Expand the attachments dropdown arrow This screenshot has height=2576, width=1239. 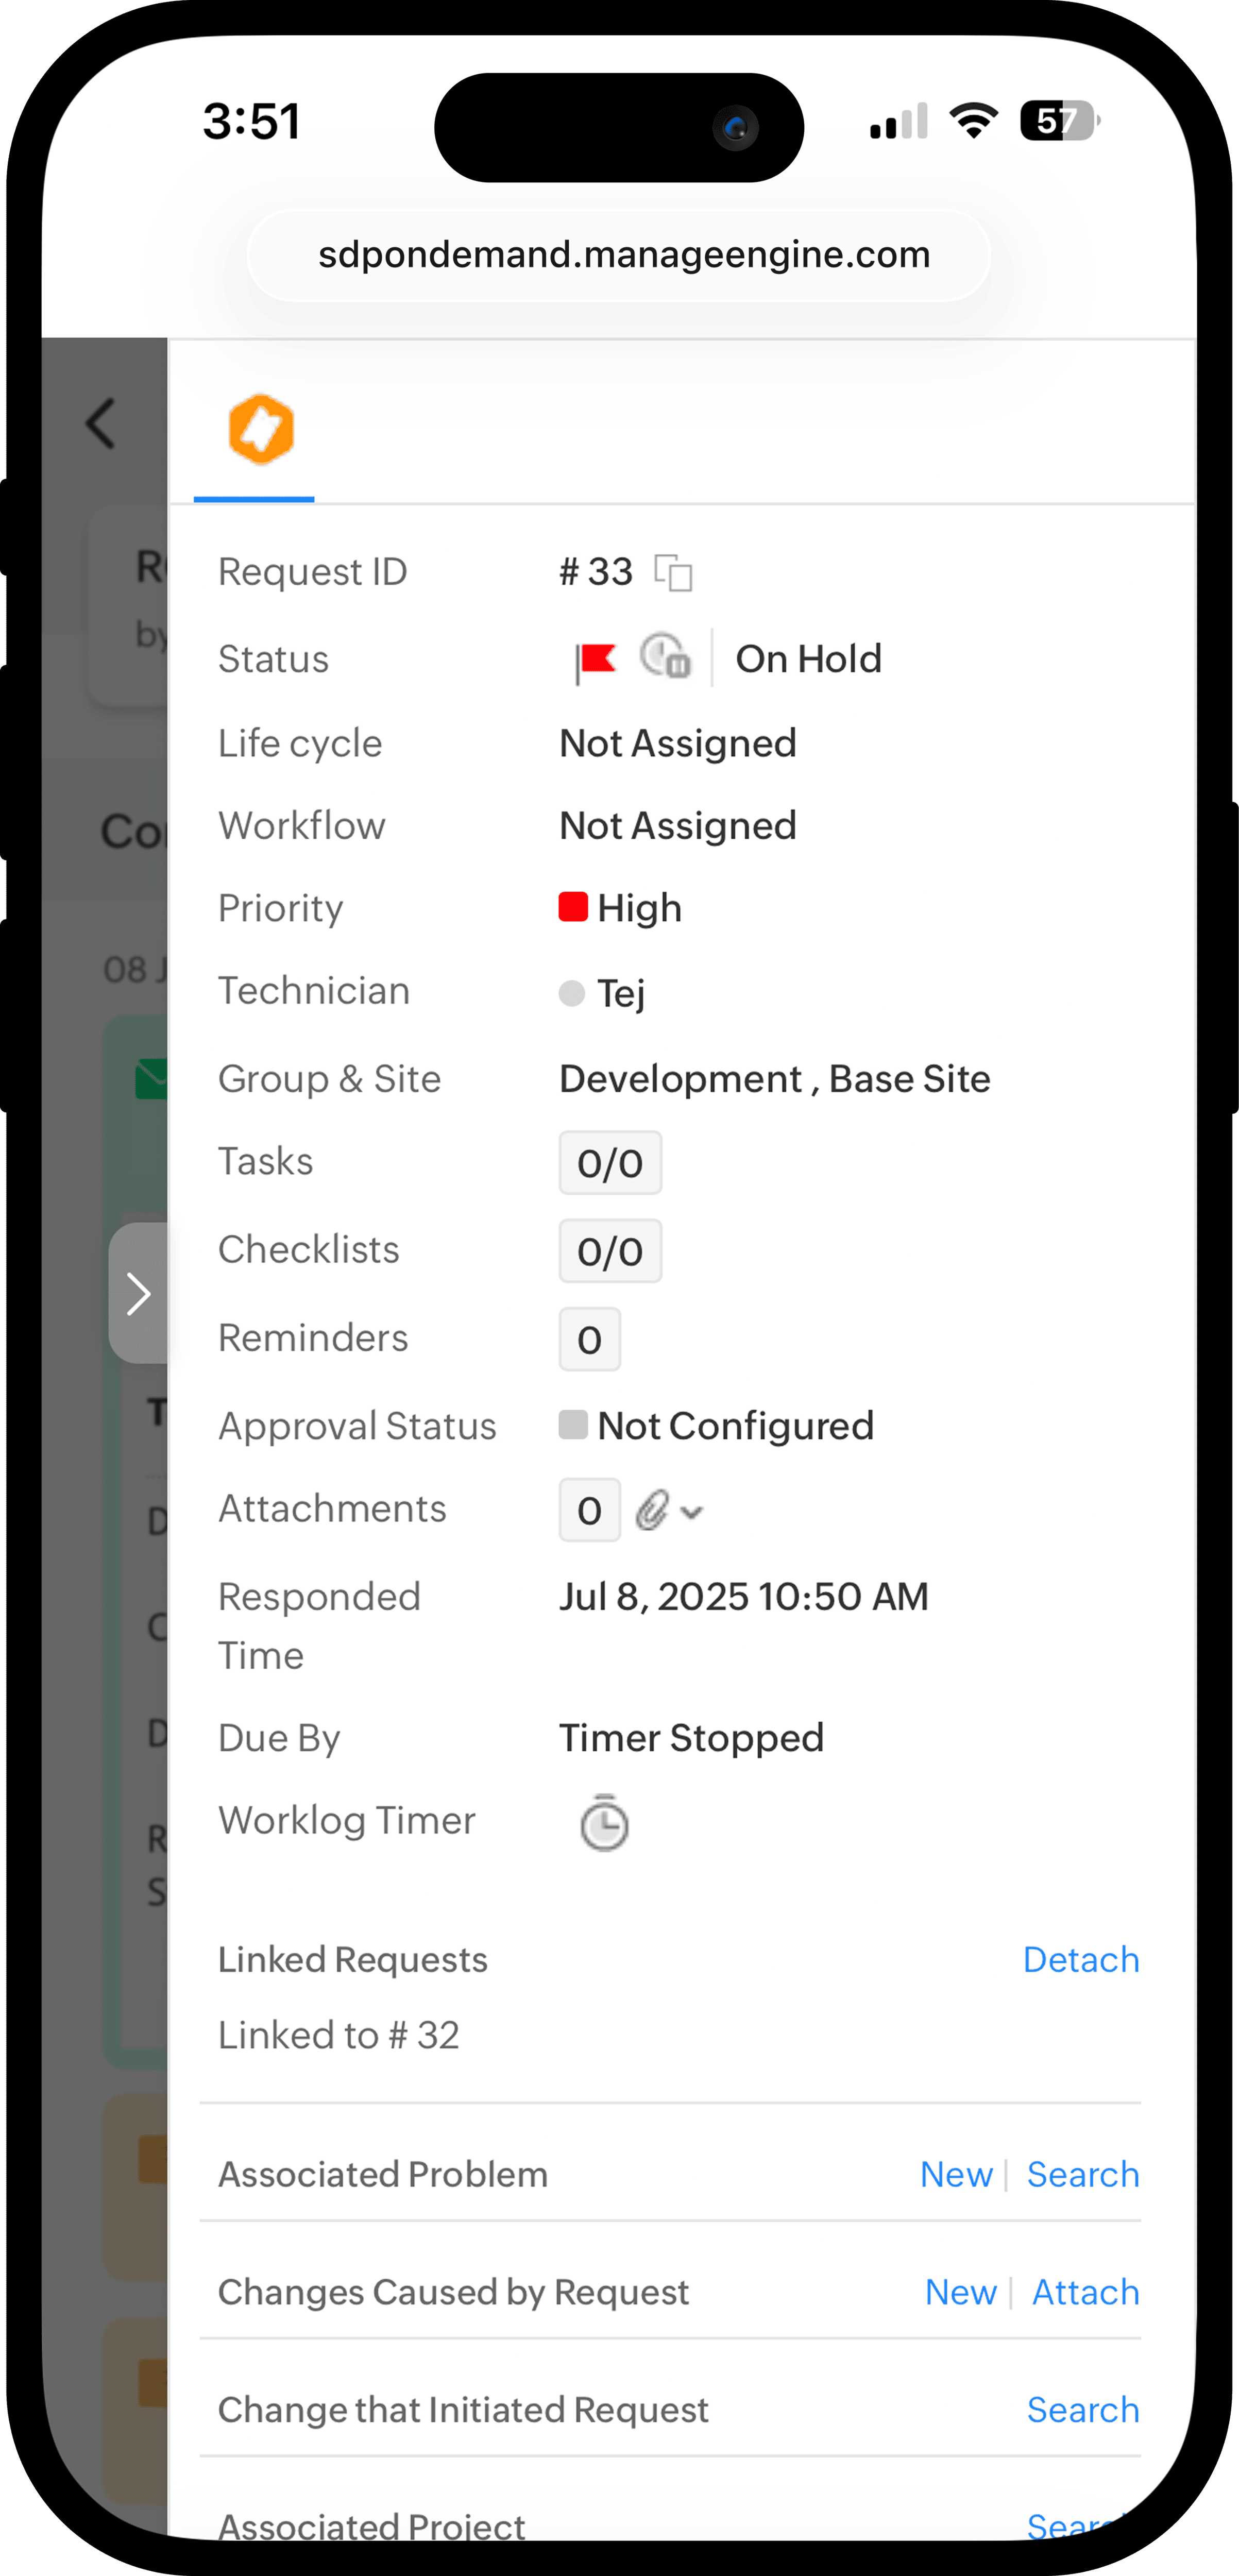(x=692, y=1512)
